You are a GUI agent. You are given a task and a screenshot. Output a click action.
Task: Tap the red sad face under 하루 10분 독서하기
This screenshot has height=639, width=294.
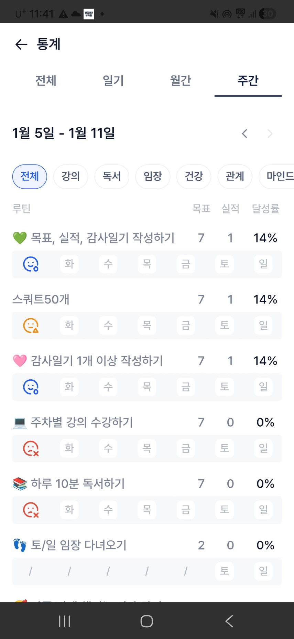[31, 510]
